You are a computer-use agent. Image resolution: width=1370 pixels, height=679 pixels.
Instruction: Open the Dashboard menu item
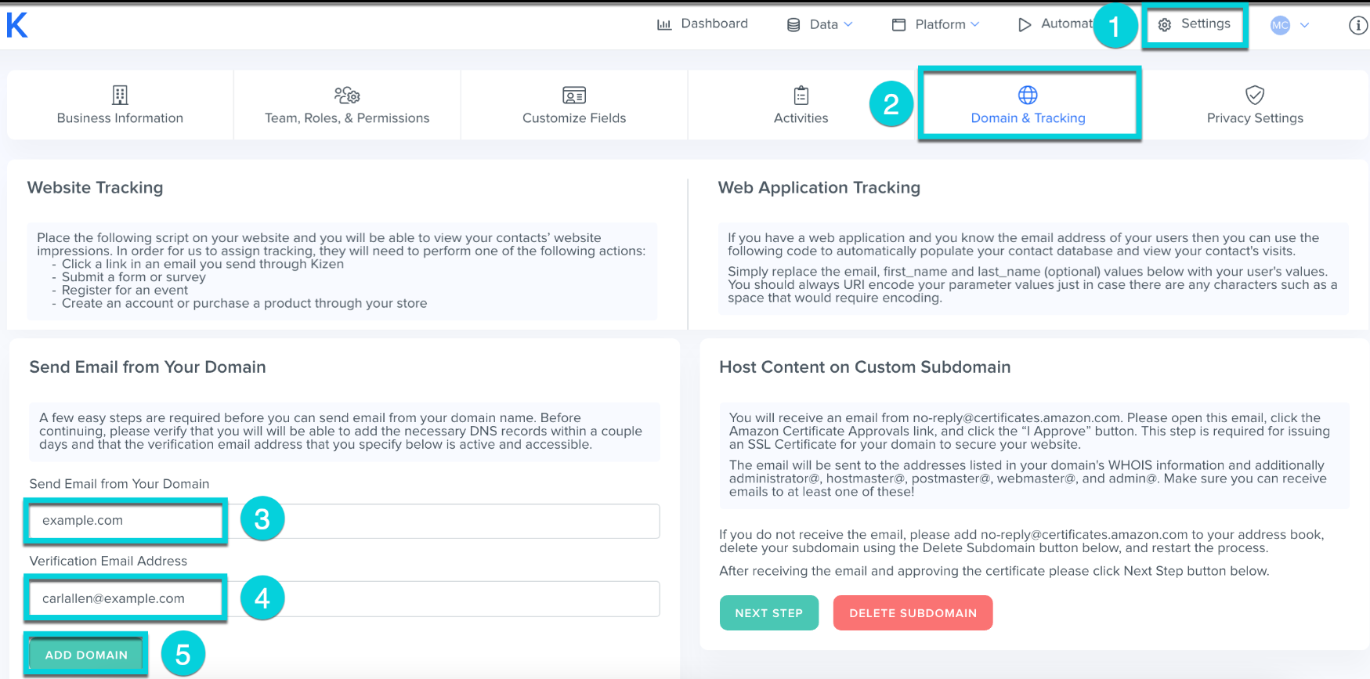point(703,24)
